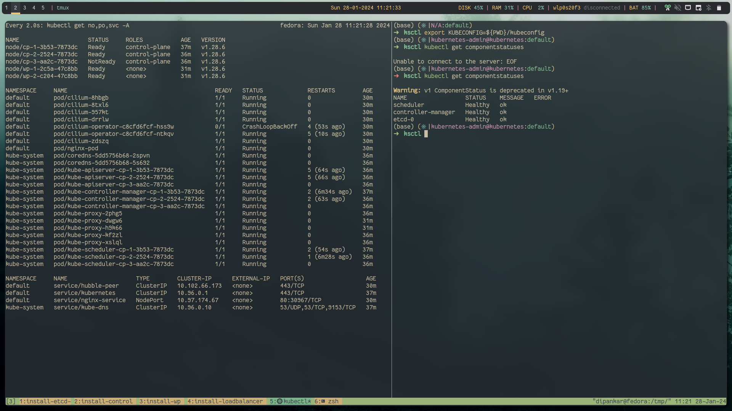Click the node VERSION column header

pyautogui.click(x=213, y=40)
